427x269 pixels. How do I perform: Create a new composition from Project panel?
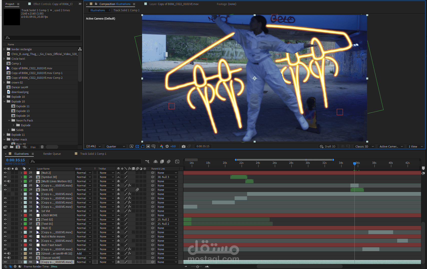click(18, 147)
